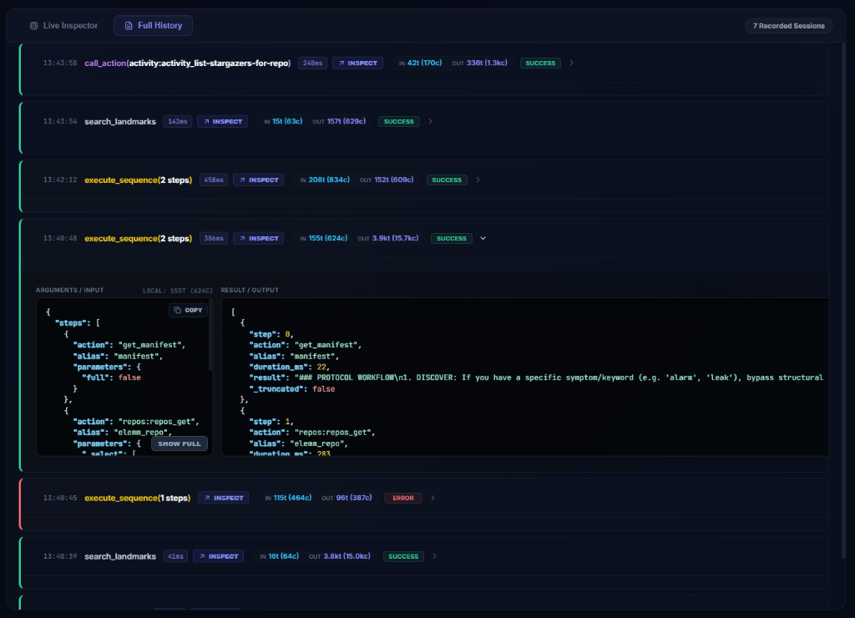Expand the 13:40:39 search_landmarks row chevron
Screen dimensions: 855x618
tap(434, 556)
